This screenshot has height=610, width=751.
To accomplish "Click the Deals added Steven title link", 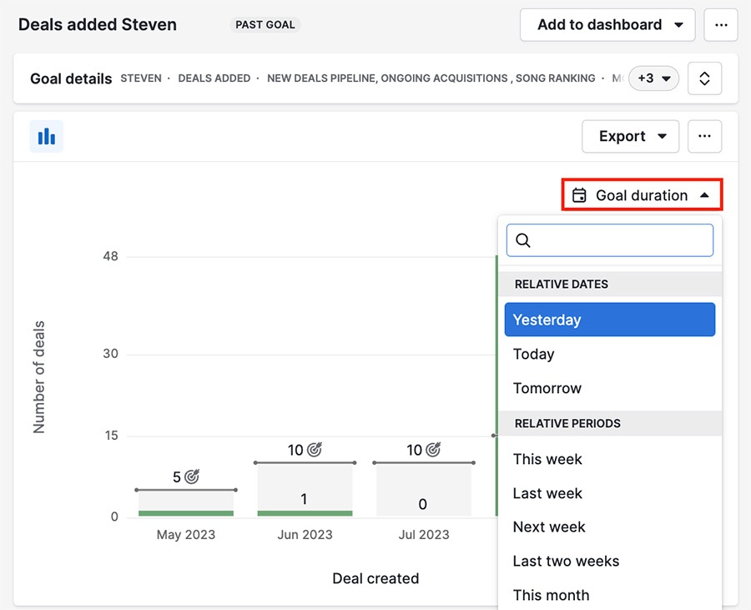I will coord(97,24).
